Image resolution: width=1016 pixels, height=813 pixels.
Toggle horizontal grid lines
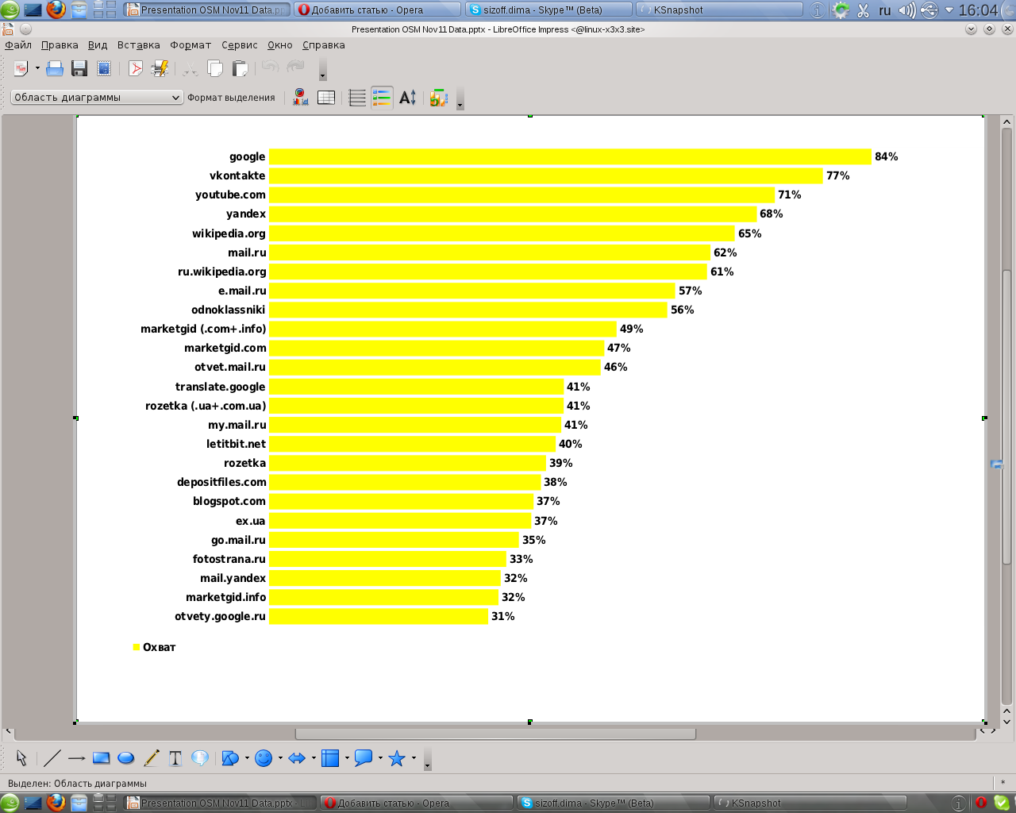357,98
